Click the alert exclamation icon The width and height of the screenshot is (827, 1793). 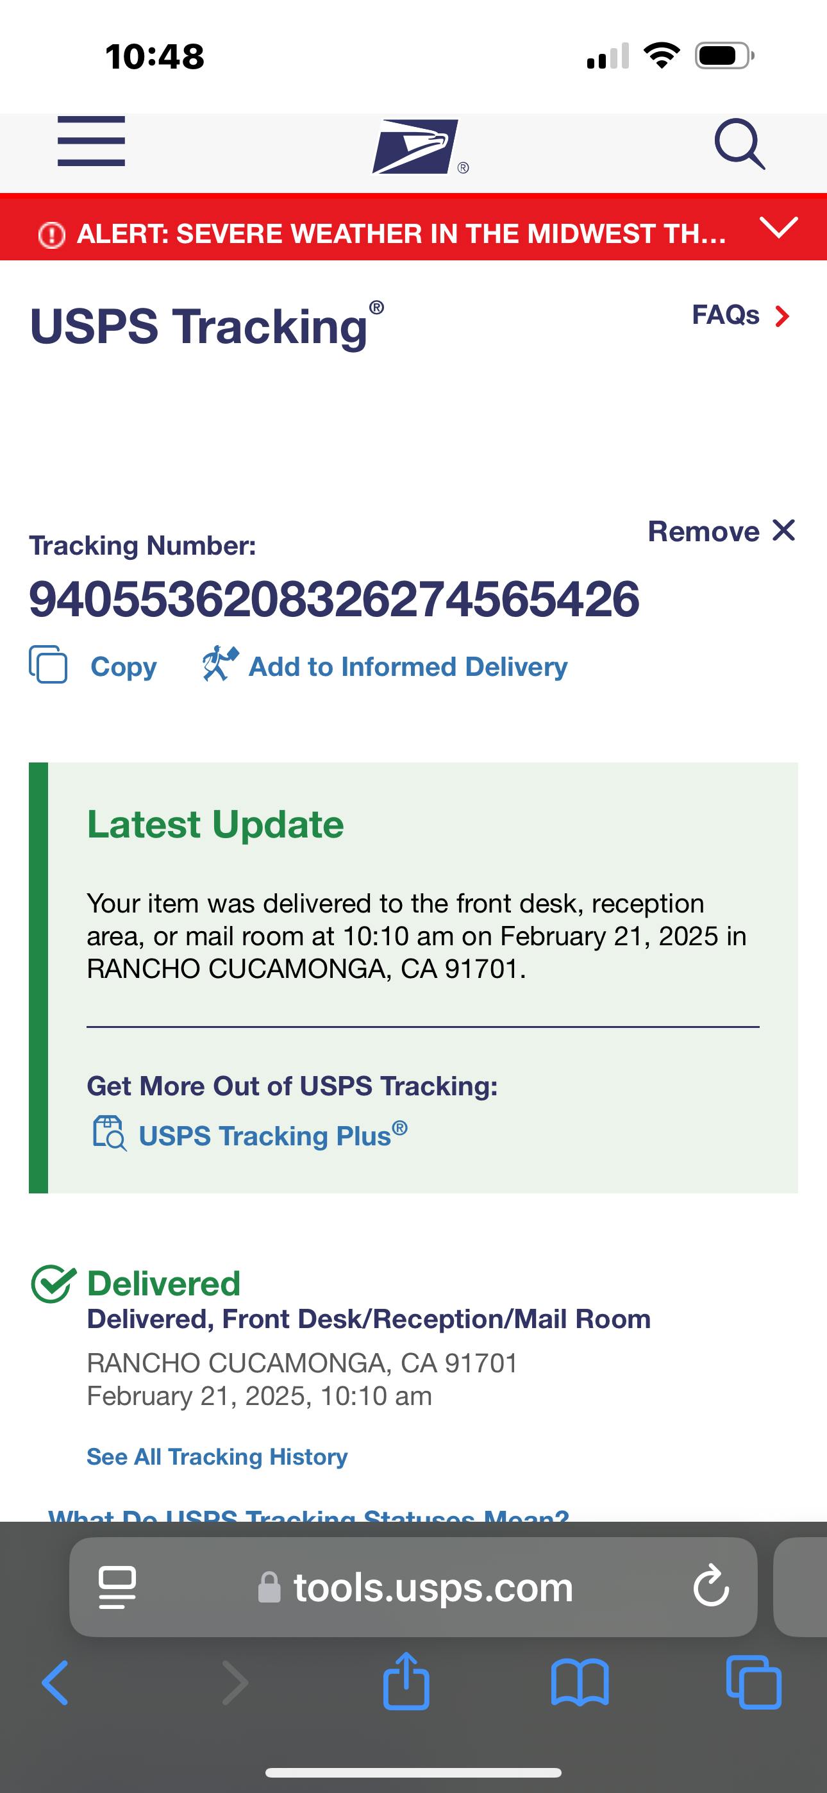coord(51,235)
